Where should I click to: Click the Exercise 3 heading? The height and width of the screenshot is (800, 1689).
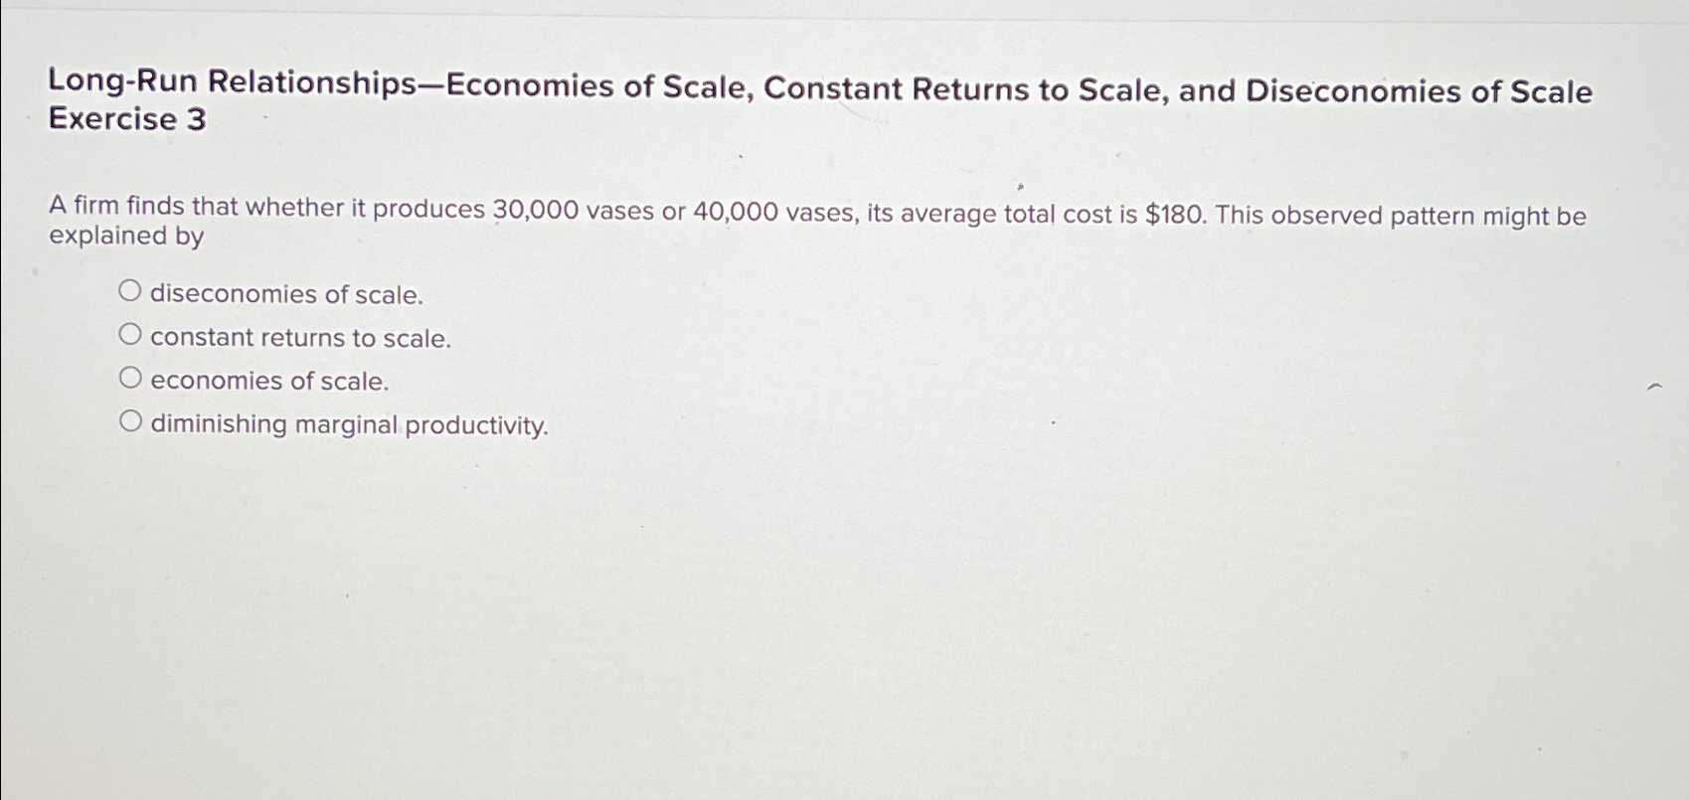[x=127, y=120]
